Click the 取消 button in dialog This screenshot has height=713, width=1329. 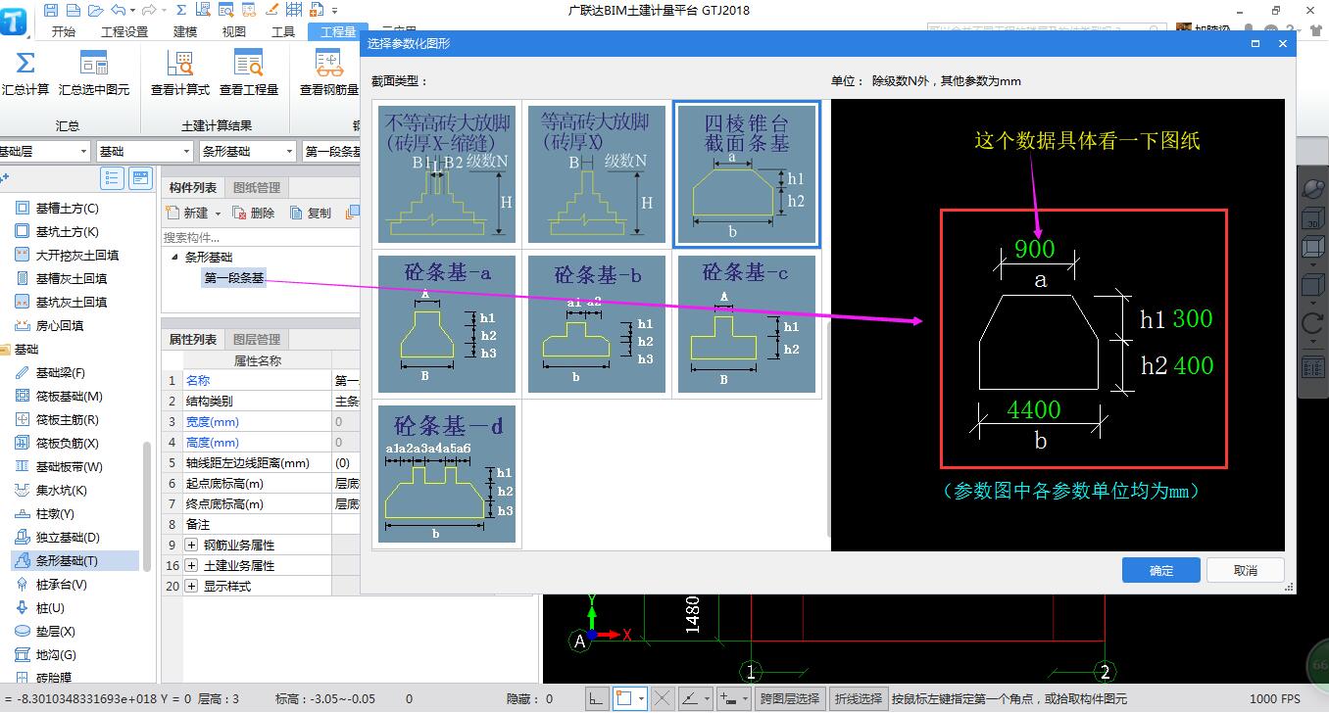pos(1246,570)
